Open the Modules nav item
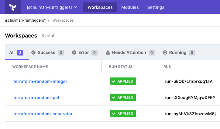 coord(130,7)
